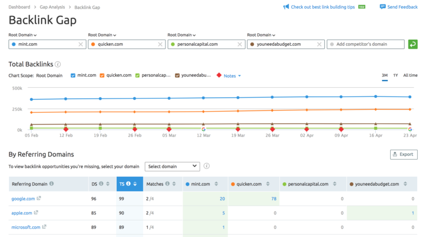Expand the Notes dropdown
The image size is (425, 237).
[232, 76]
